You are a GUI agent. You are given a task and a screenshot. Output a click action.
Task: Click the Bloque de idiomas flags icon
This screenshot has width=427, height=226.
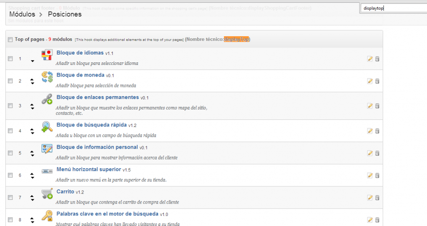click(47, 55)
